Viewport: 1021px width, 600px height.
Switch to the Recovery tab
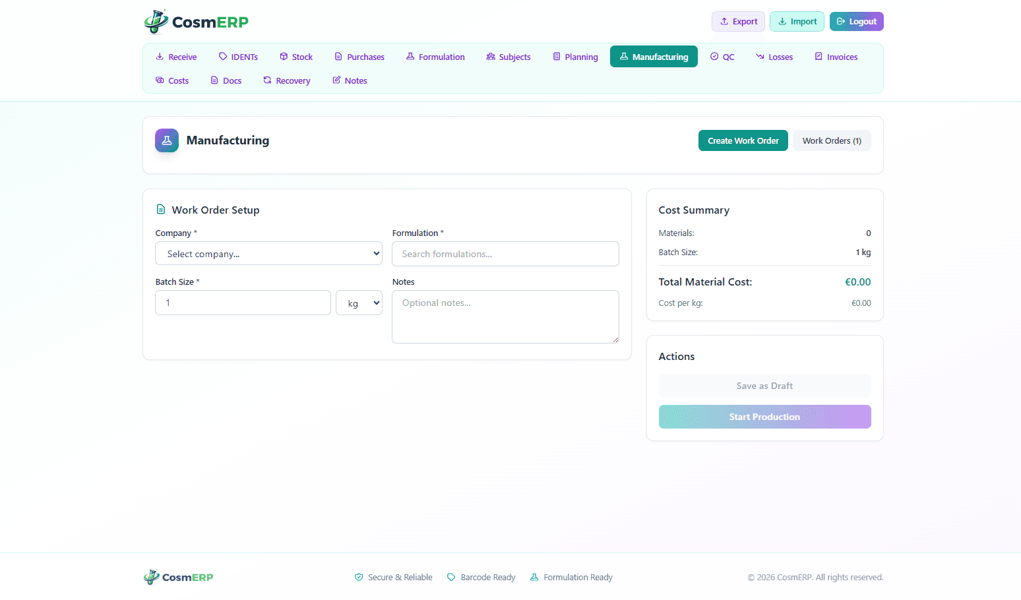(x=286, y=80)
